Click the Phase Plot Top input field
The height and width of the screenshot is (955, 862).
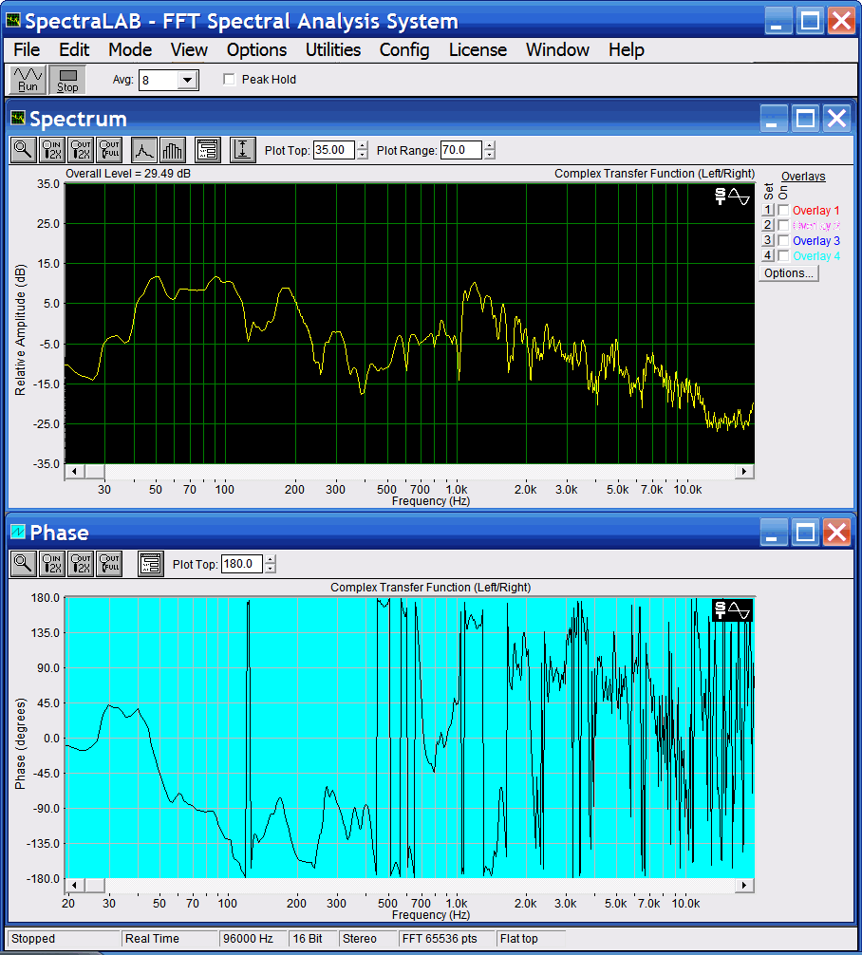coord(241,564)
